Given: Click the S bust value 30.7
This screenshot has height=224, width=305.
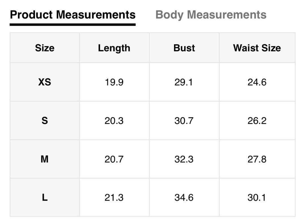Looking at the screenshot, I should coord(184,121).
